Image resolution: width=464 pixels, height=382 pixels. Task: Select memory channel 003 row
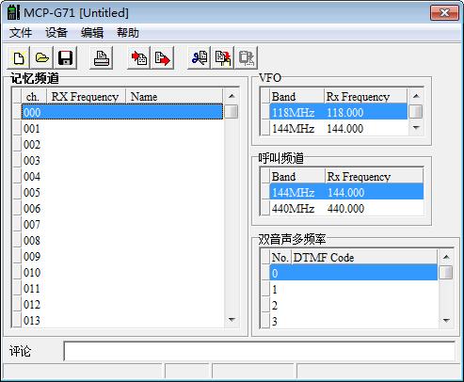(122, 160)
